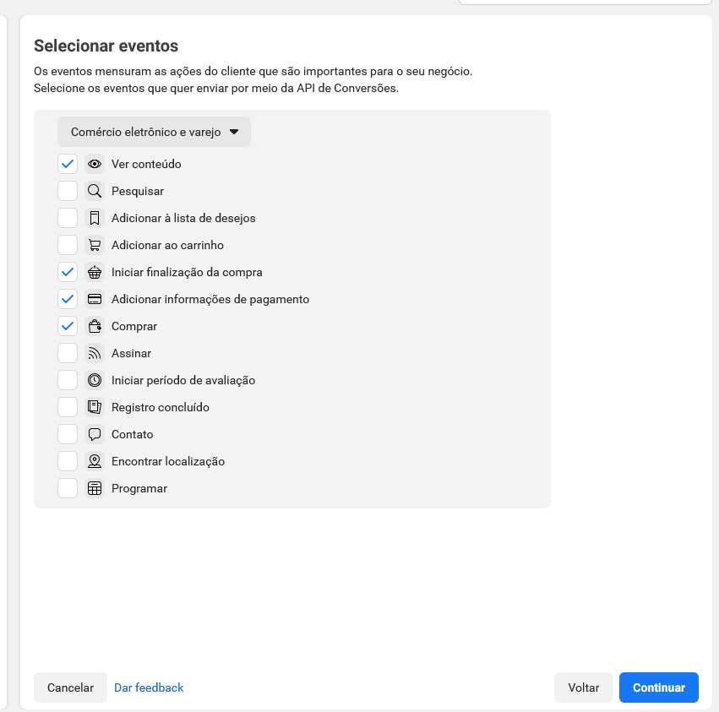Click the basket icon for Iniciar finalização da compra

[x=95, y=272]
